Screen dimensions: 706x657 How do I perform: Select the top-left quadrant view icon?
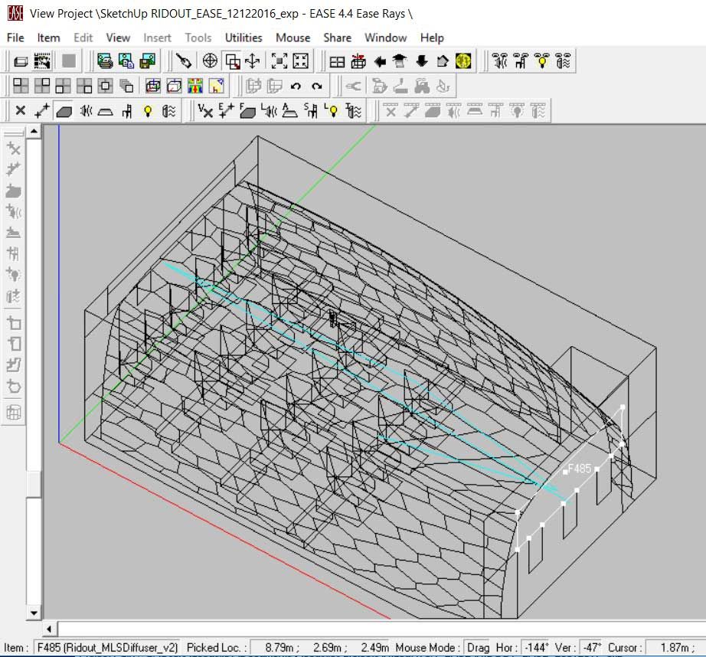tap(21, 86)
